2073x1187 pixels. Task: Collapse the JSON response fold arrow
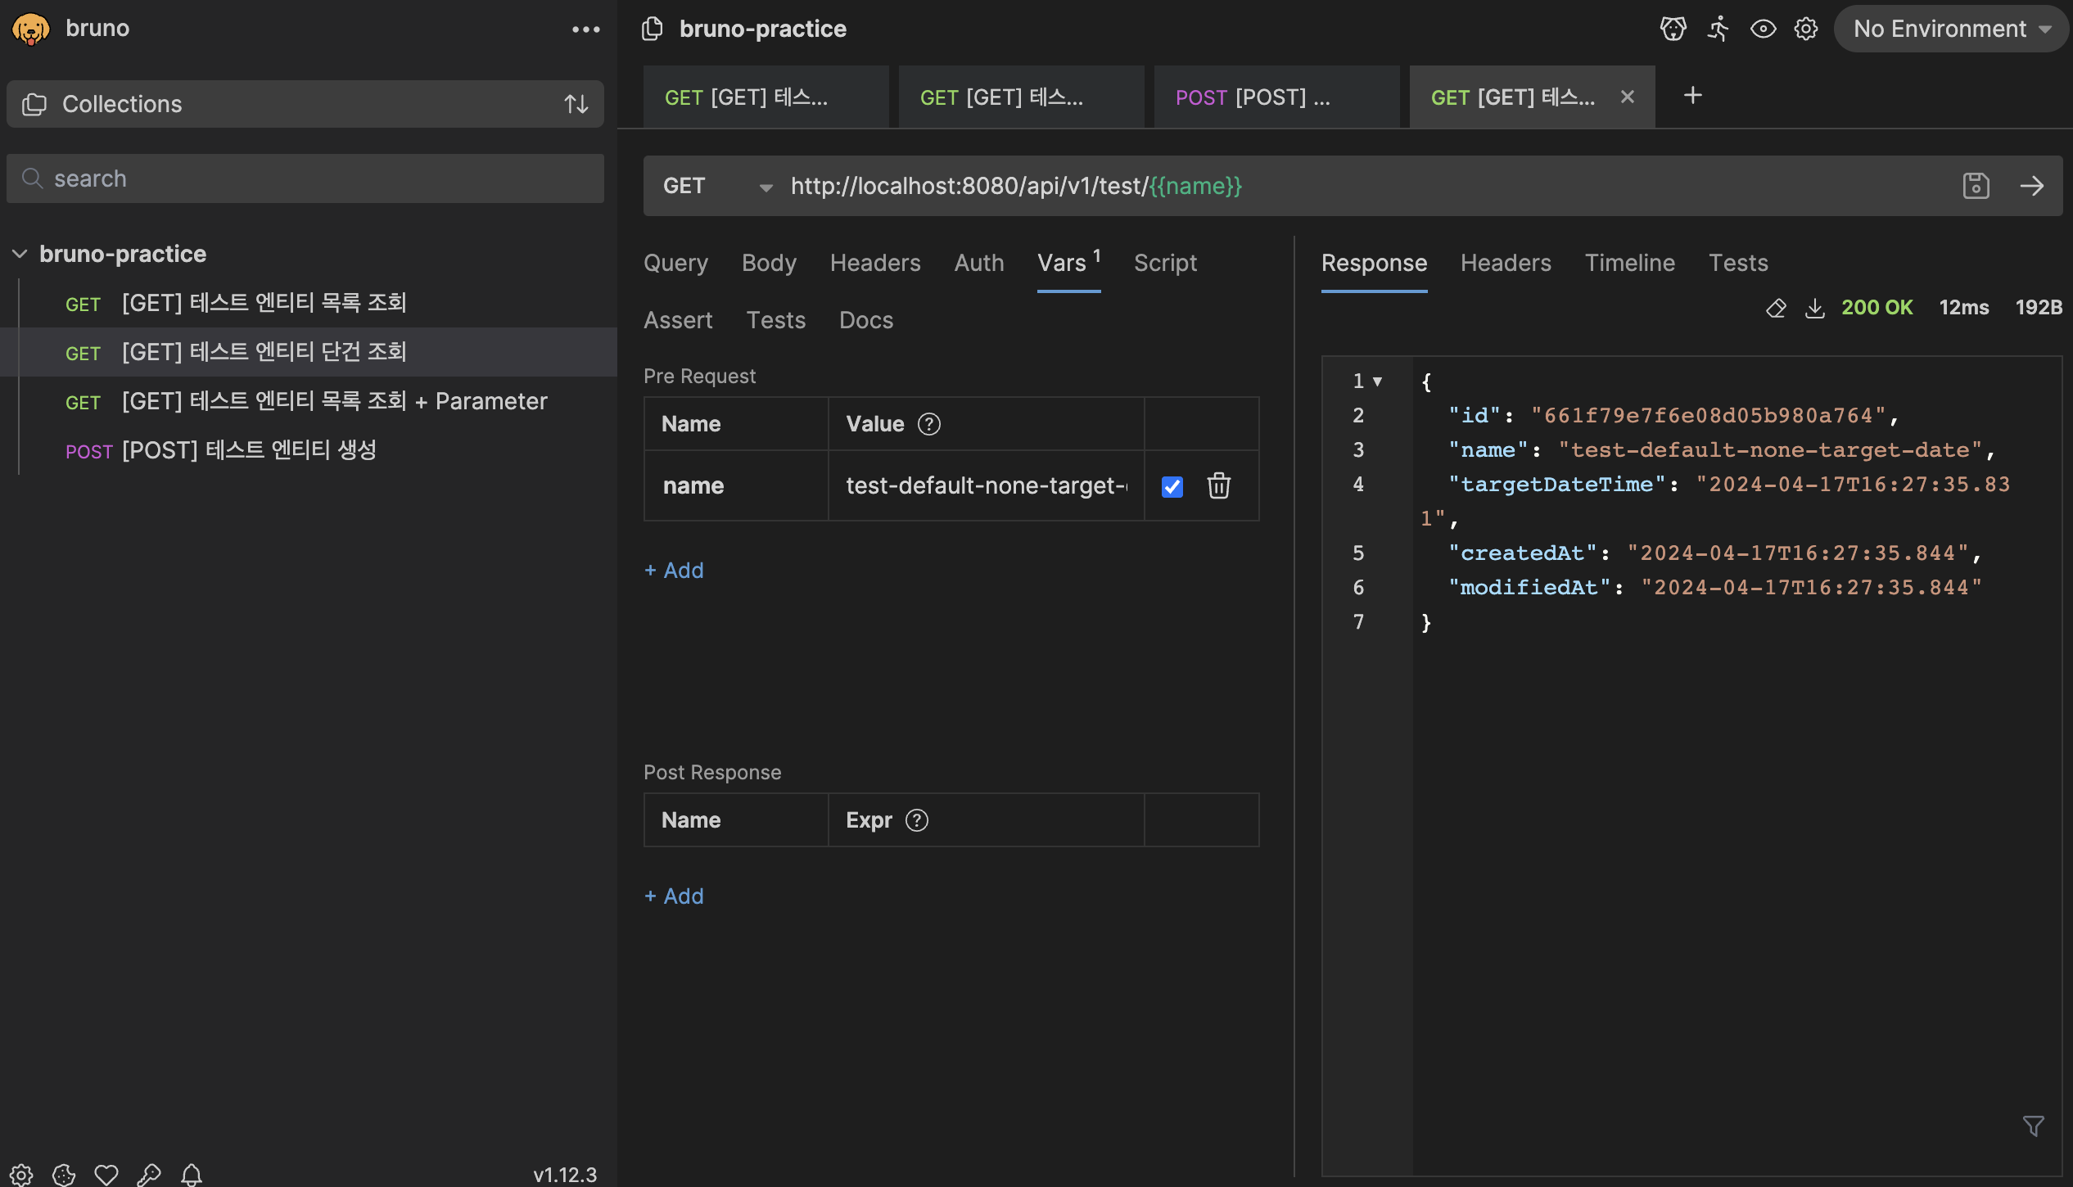click(x=1377, y=381)
